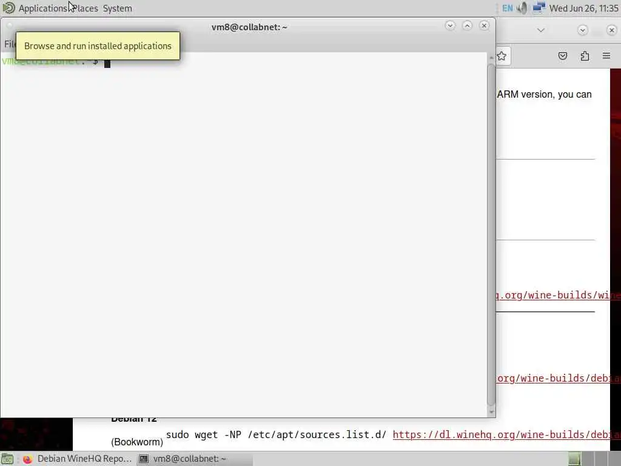Click the clock showing Wed Jun 26
621x466 pixels.
[x=584, y=8]
